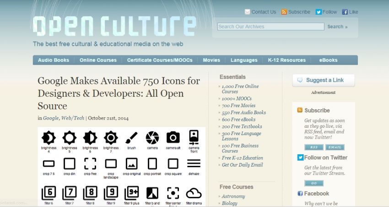Open the article title about Google 750 Icons
Screen dimensions: 389x207
pos(119,93)
